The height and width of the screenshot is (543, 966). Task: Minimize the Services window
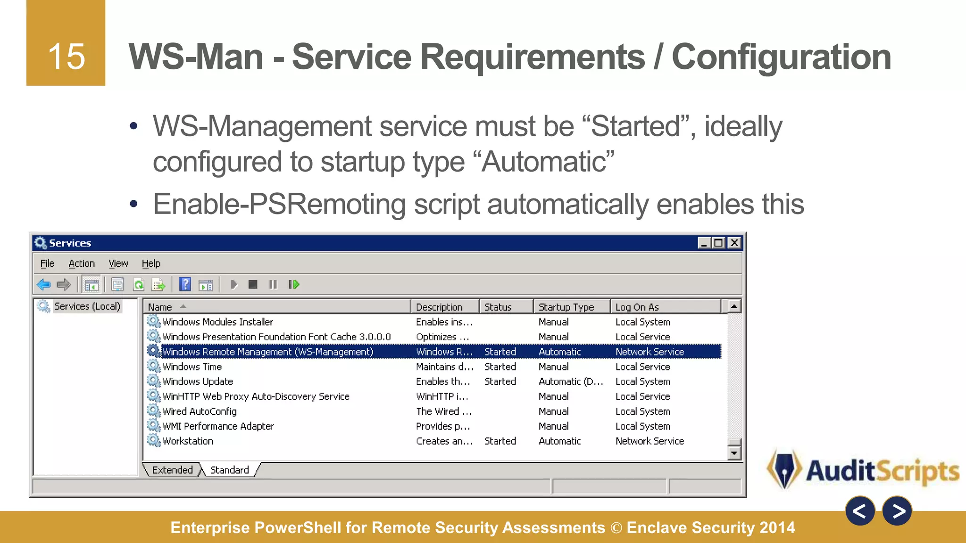coord(704,243)
